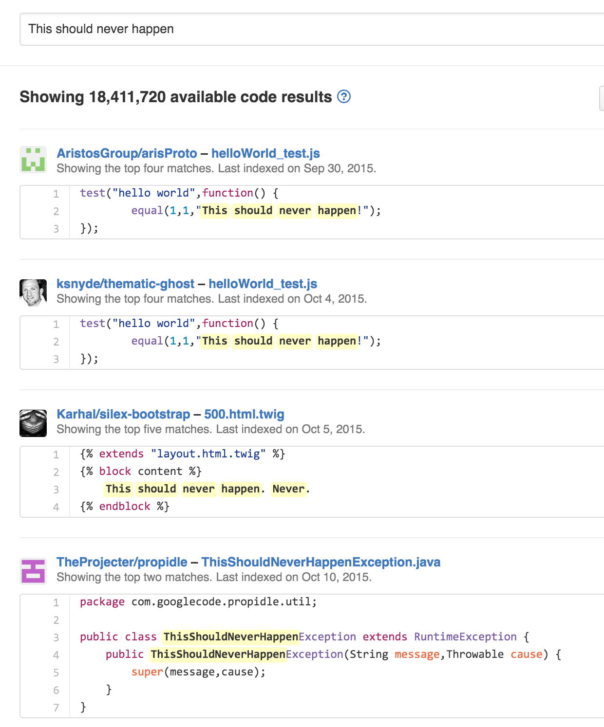The width and height of the screenshot is (604, 727).
Task: Go to Karhal/silex-bootstrap repository
Action: (x=123, y=414)
